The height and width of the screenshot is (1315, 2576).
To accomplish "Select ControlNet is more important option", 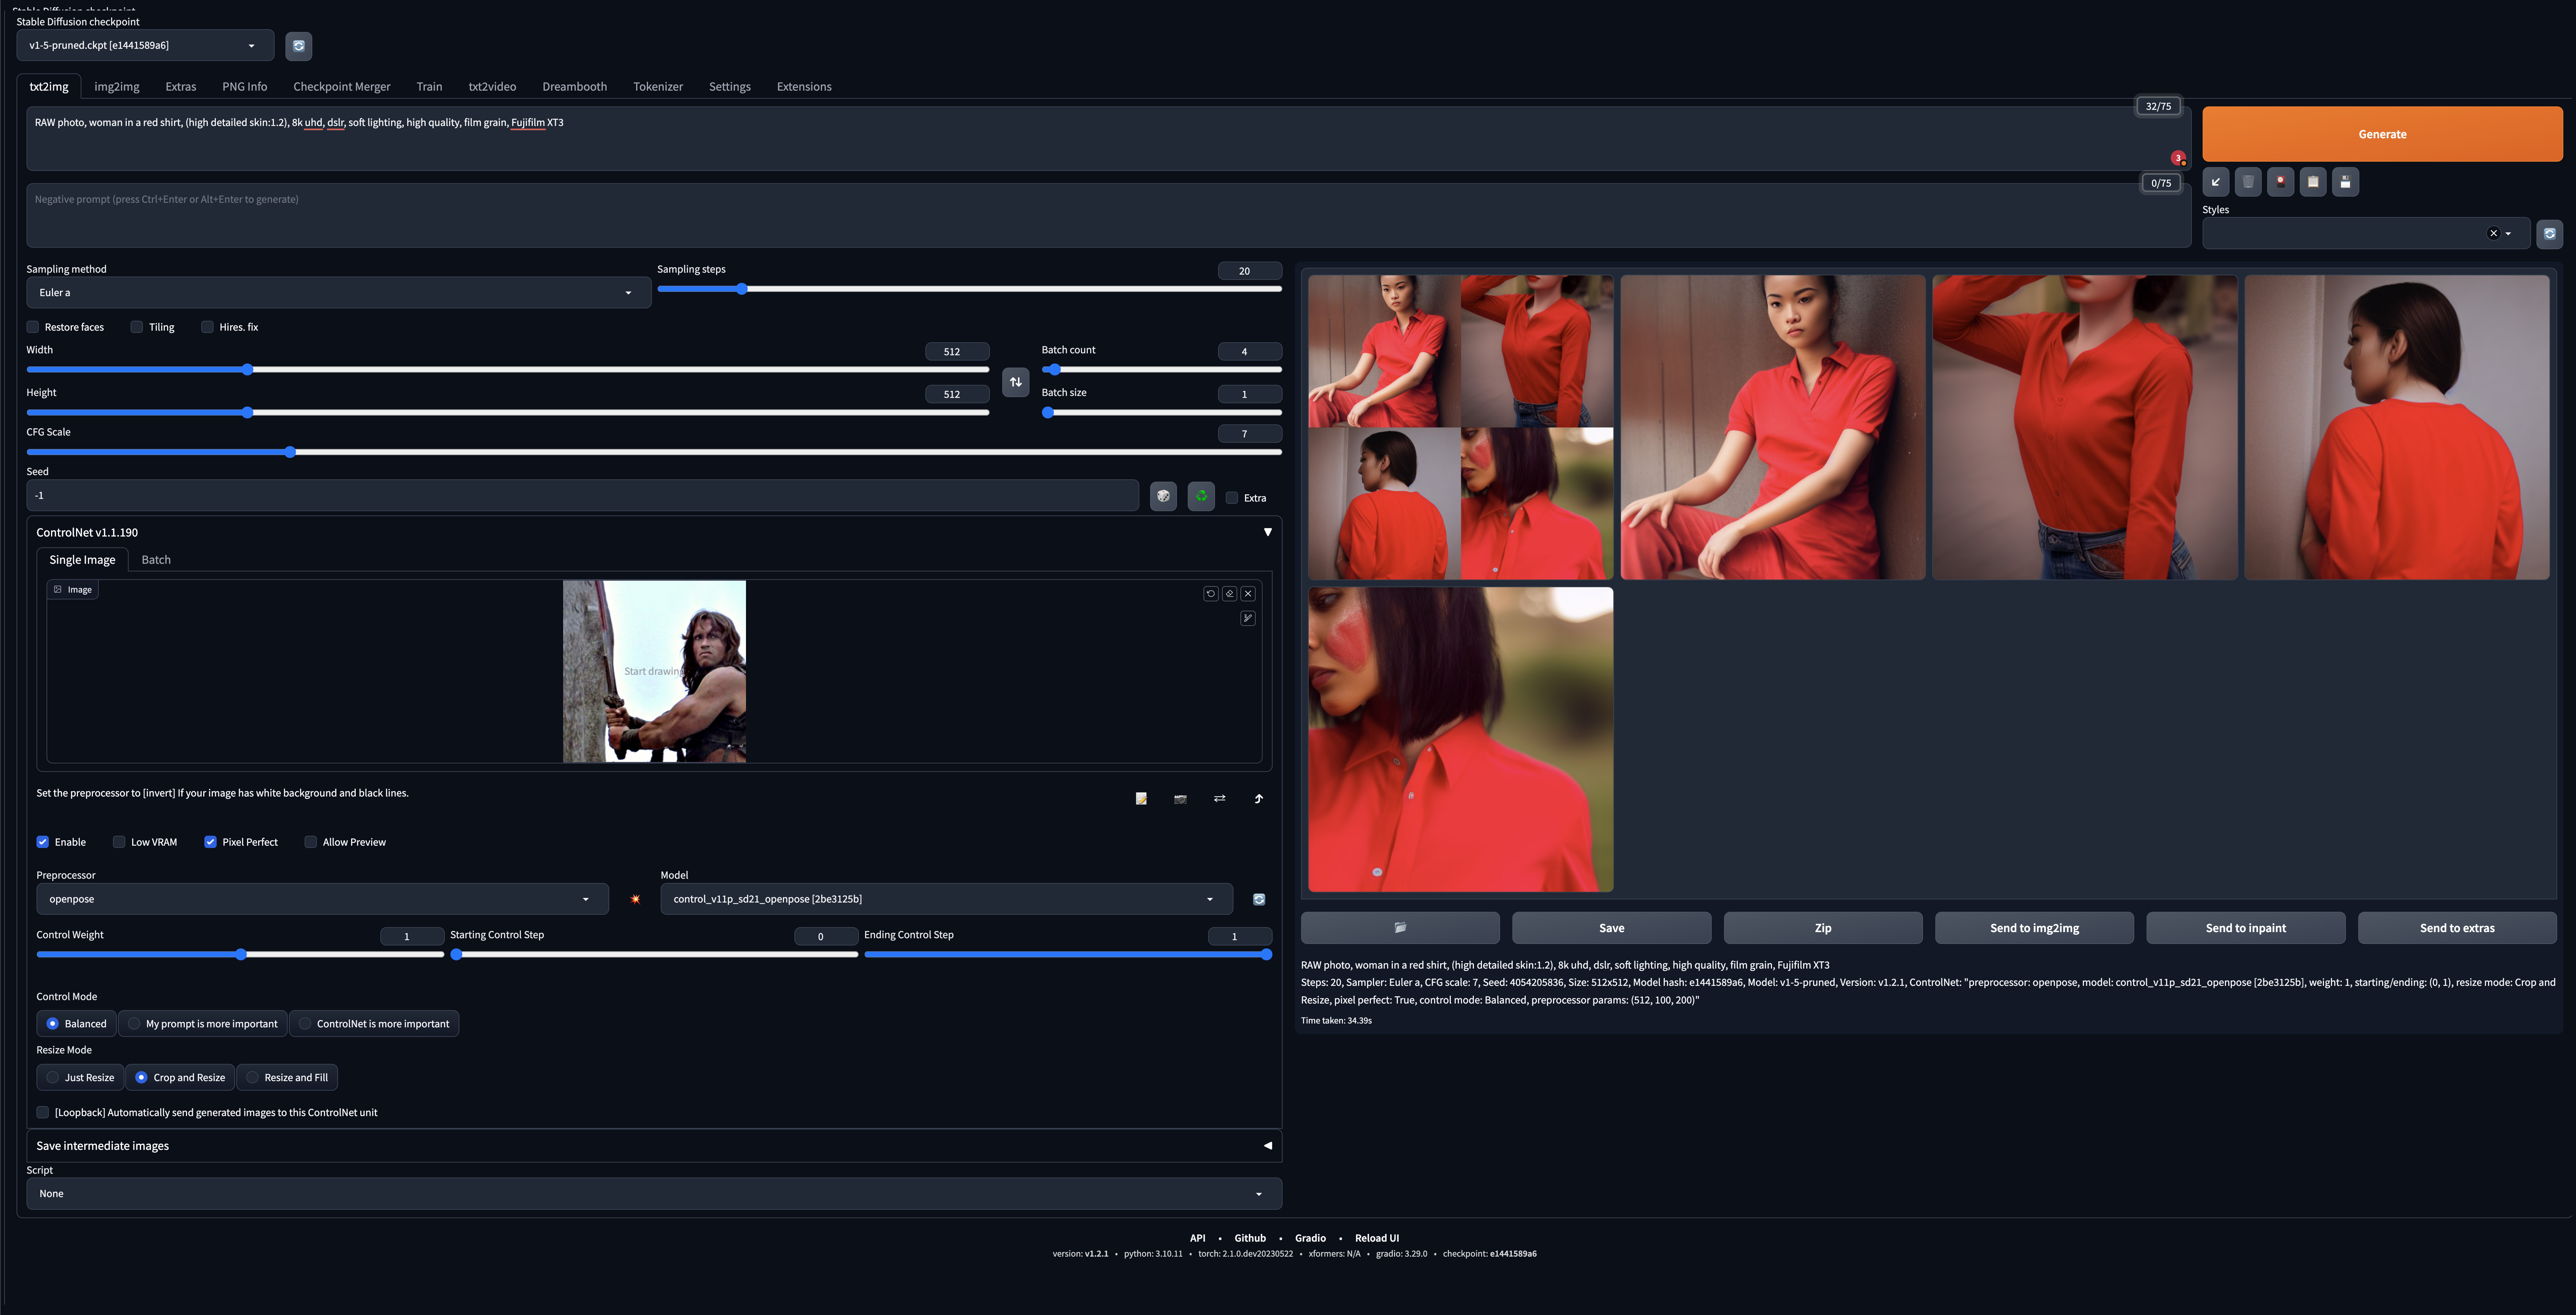I will (x=305, y=1023).
